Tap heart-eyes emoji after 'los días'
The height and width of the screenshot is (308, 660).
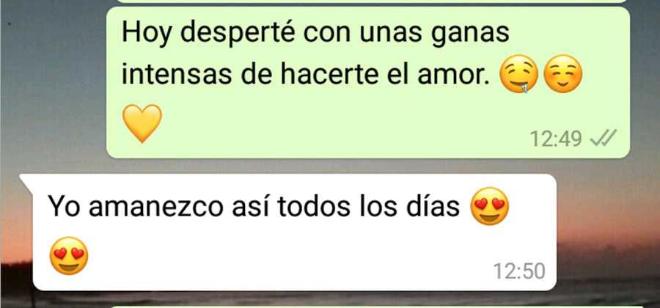point(489,206)
